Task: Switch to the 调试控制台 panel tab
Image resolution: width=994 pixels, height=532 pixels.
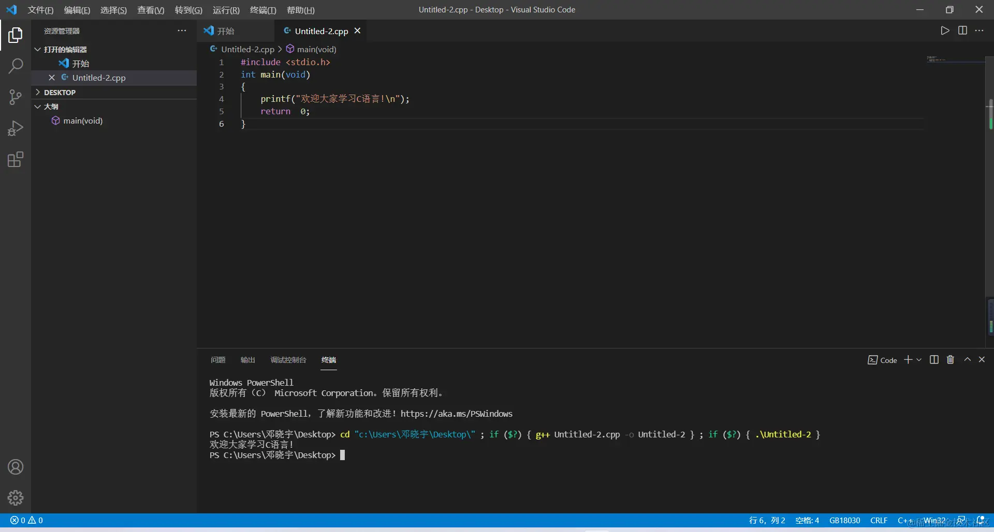Action: 288,360
